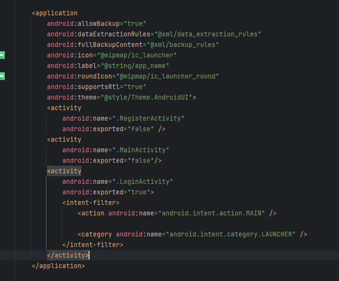This screenshot has height=281, width=339.
Task: Click the closing </intent-filter> tag
Action: point(93,245)
